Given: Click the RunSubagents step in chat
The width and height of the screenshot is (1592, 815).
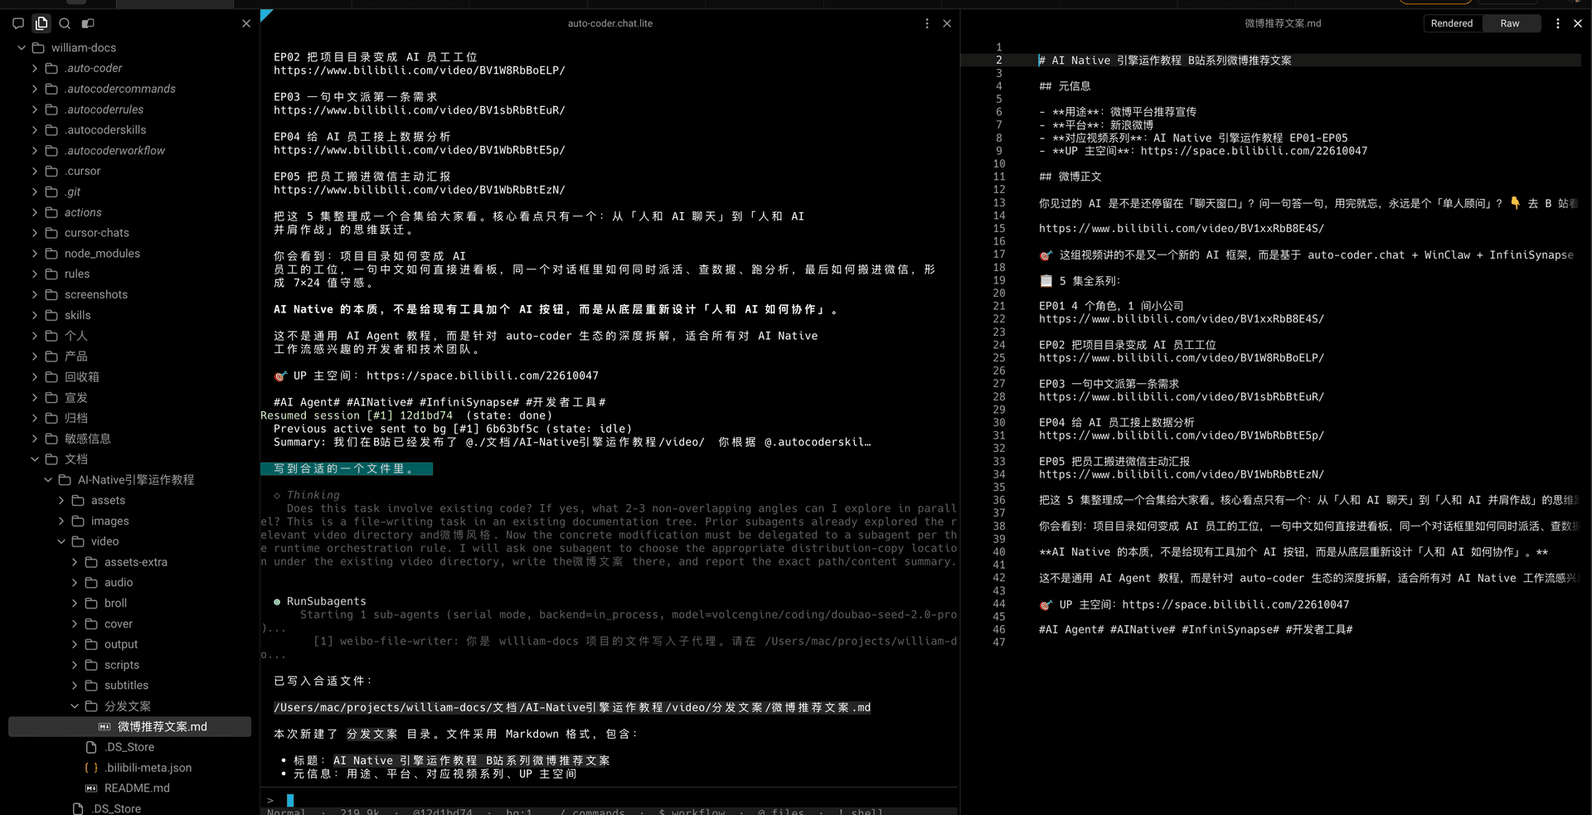Looking at the screenshot, I should pos(326,601).
